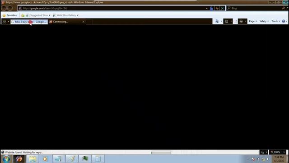Click Internet Explorer taskbar icon
289x163 pixels.
(19, 159)
